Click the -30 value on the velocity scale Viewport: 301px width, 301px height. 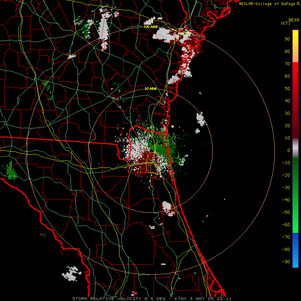(x=286, y=188)
